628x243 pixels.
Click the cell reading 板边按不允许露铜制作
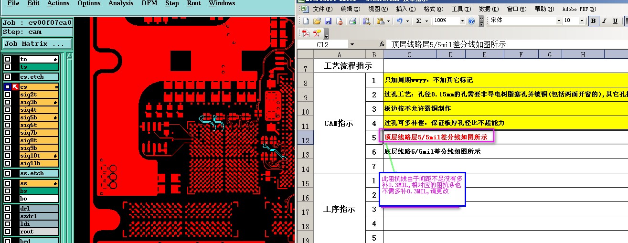[x=506, y=109]
